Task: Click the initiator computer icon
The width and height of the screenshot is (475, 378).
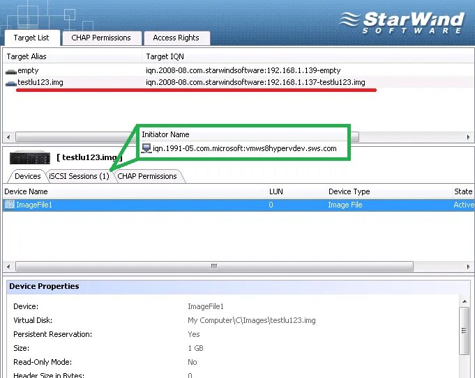Action: click(146, 148)
